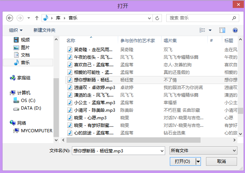Expand the 打开 split button arrow
The image size is (245, 173).
coord(198,161)
